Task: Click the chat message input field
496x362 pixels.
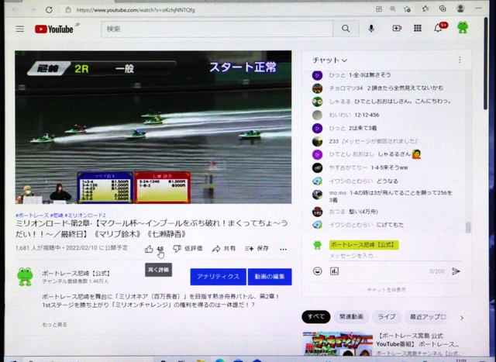Action: pyautogui.click(x=395, y=256)
